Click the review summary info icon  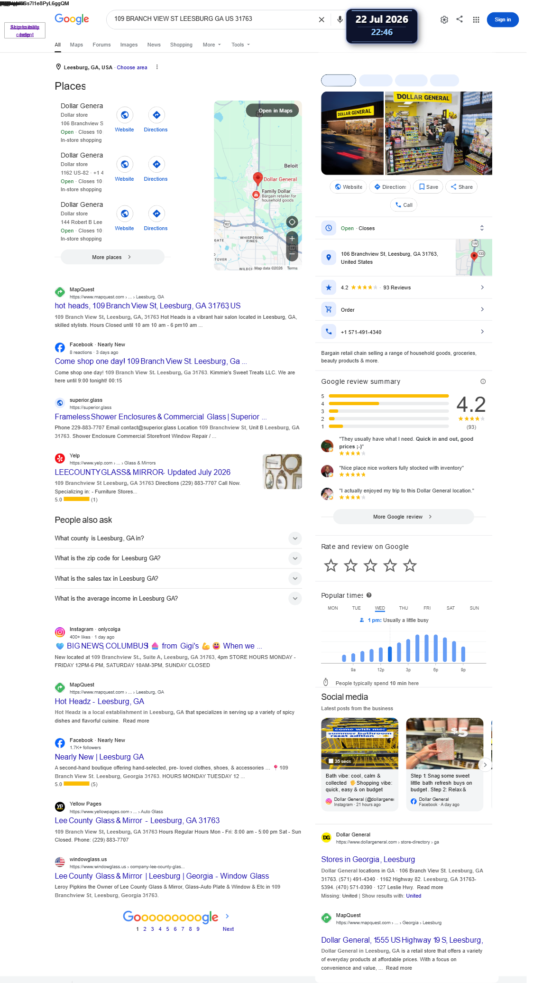coord(483,381)
